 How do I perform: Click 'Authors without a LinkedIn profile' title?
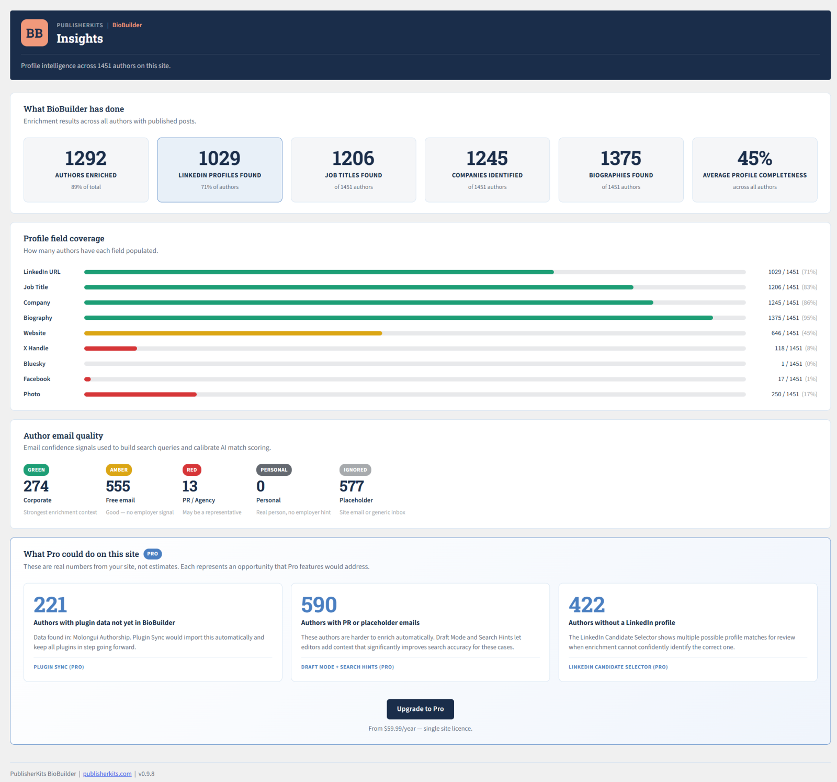(x=621, y=623)
